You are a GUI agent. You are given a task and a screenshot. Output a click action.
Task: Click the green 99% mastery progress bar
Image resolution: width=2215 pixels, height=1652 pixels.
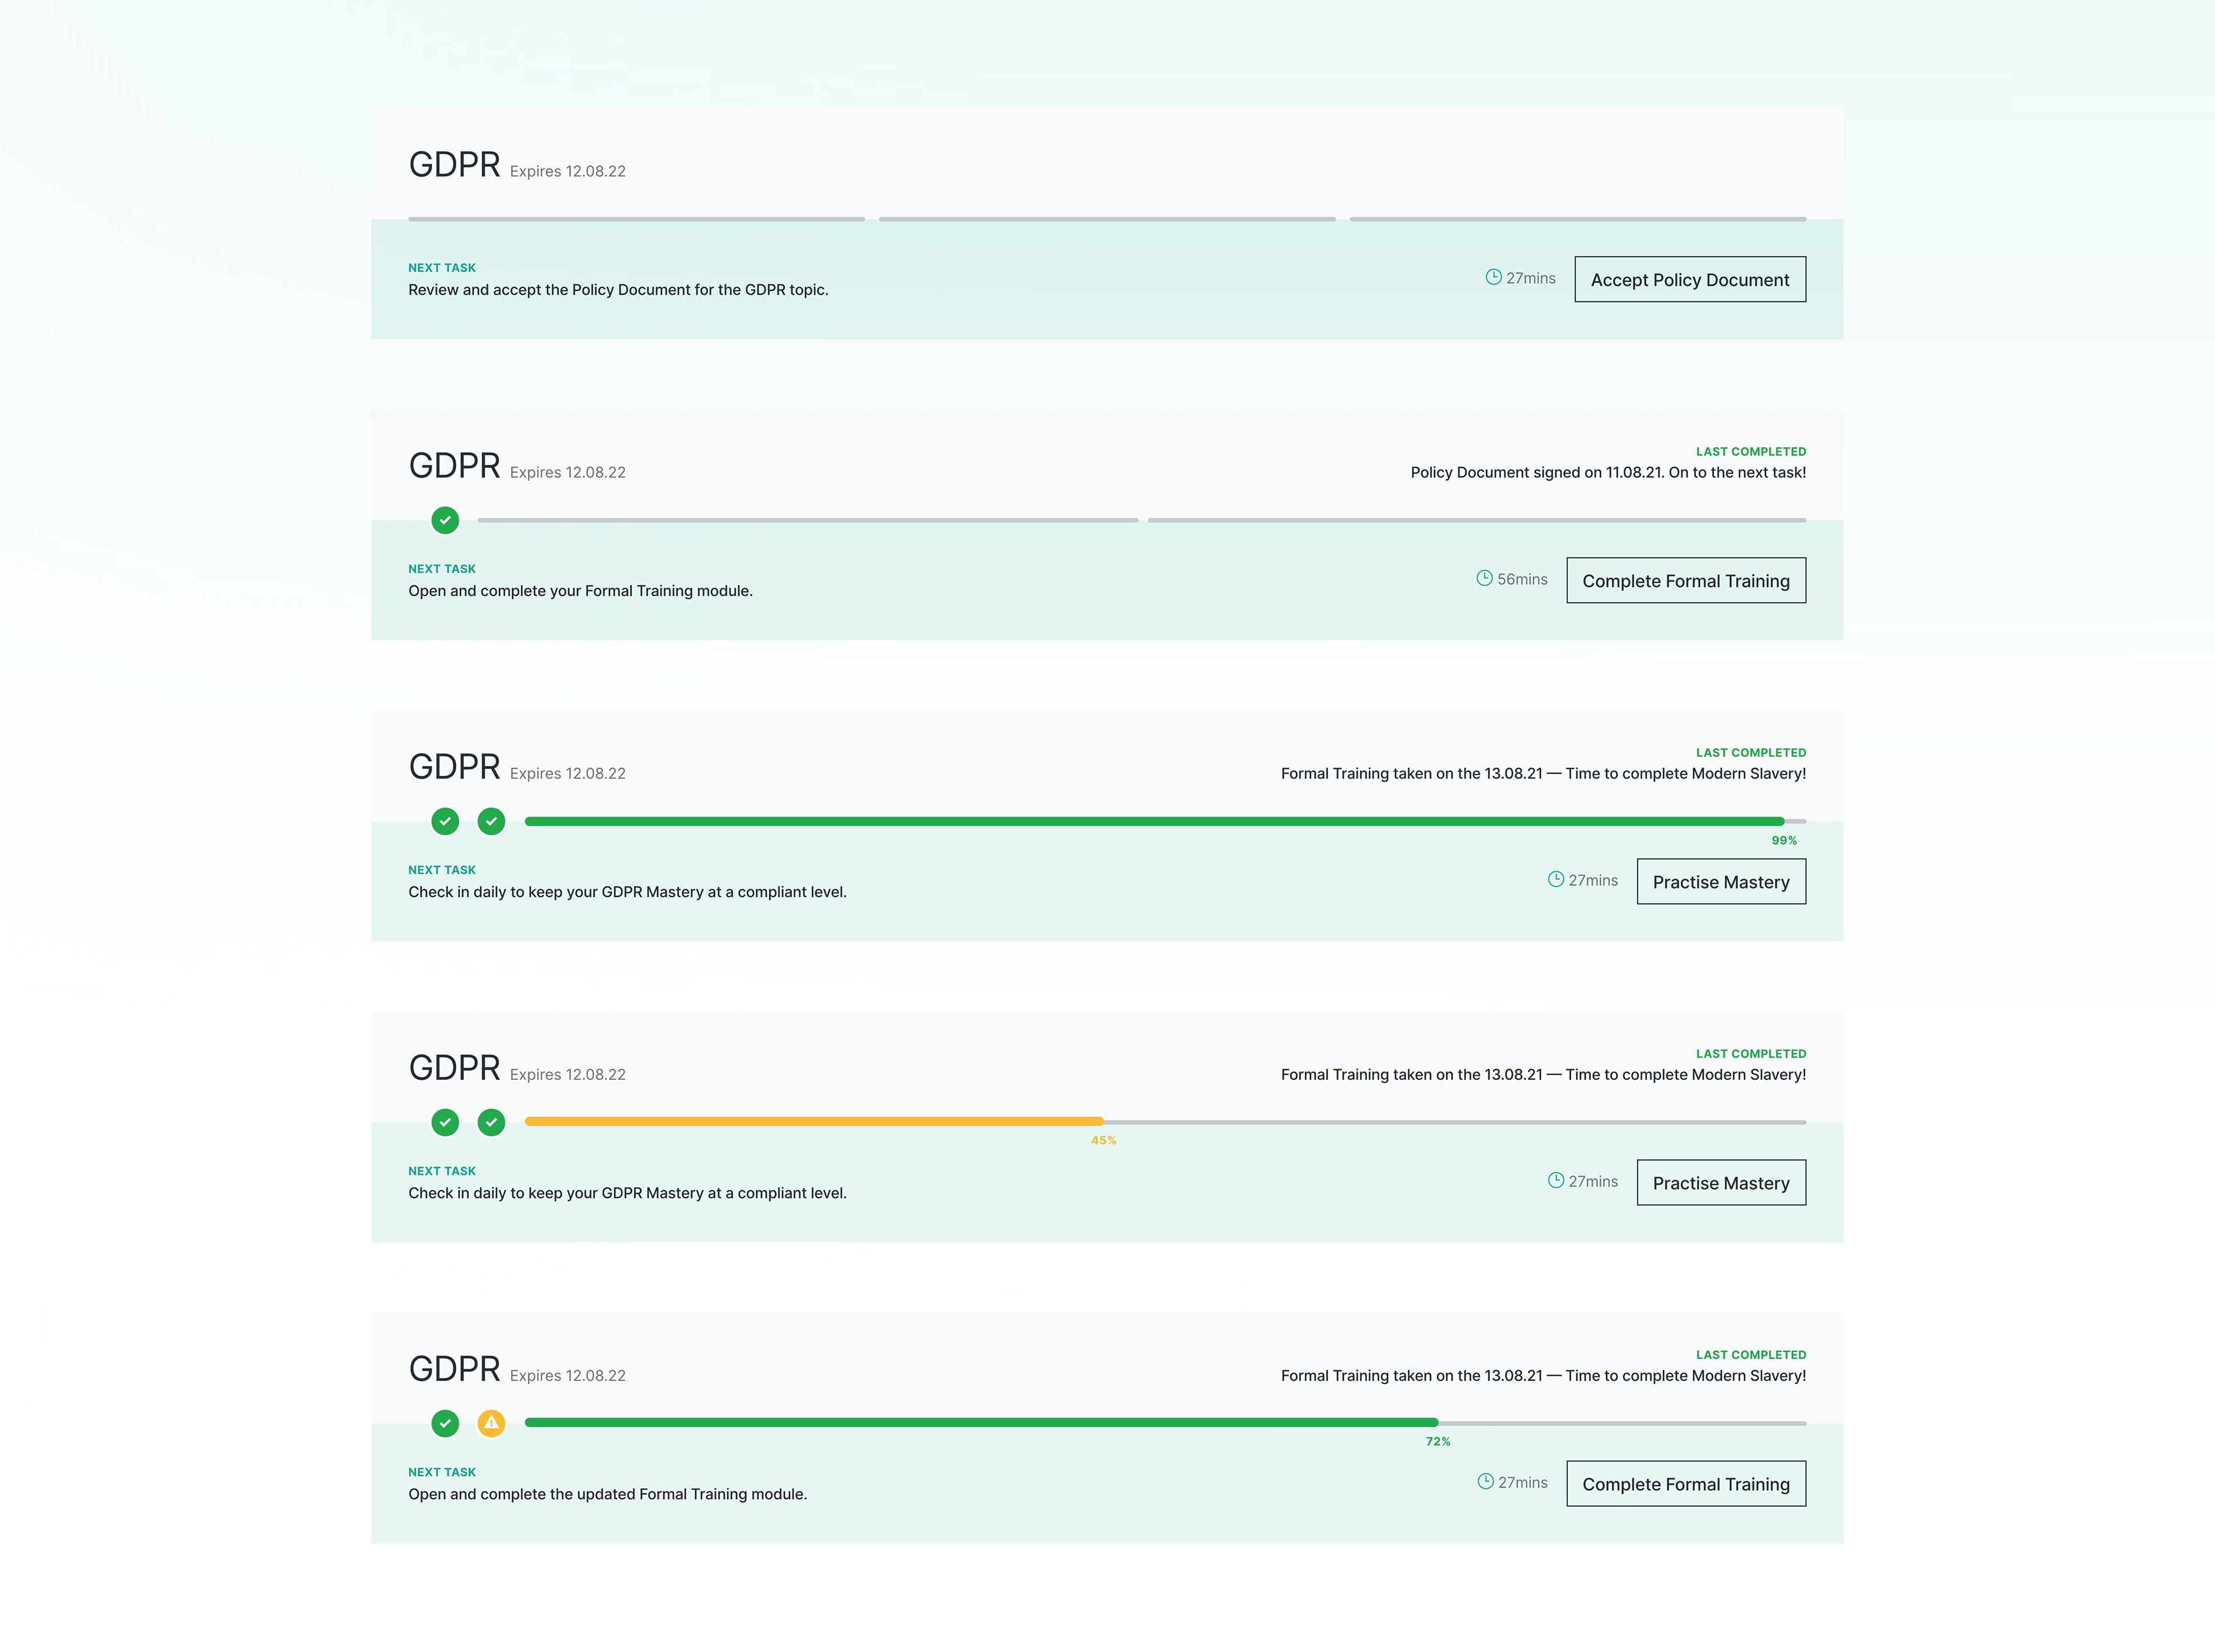click(x=1154, y=821)
